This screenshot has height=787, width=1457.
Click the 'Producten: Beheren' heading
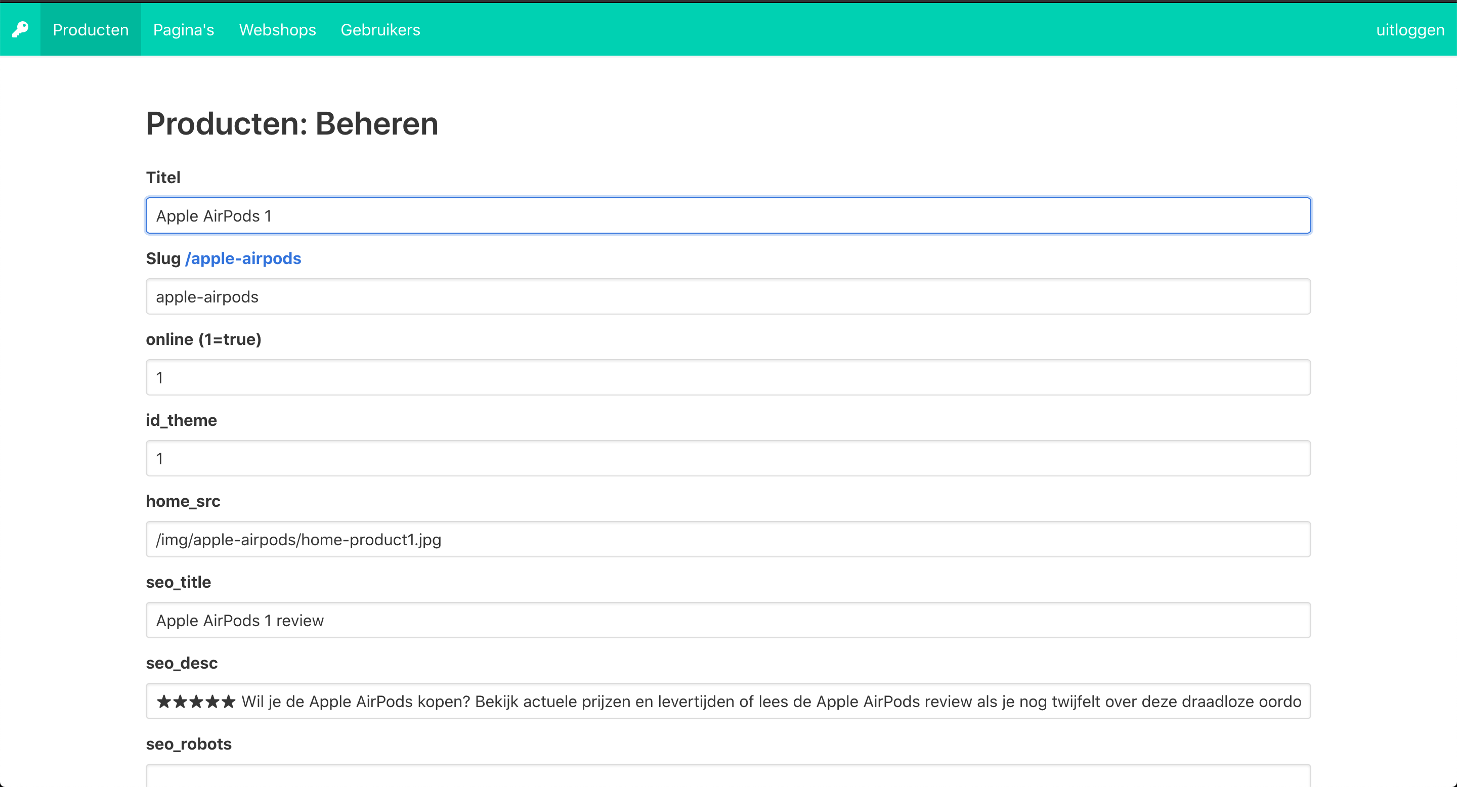pos(292,123)
